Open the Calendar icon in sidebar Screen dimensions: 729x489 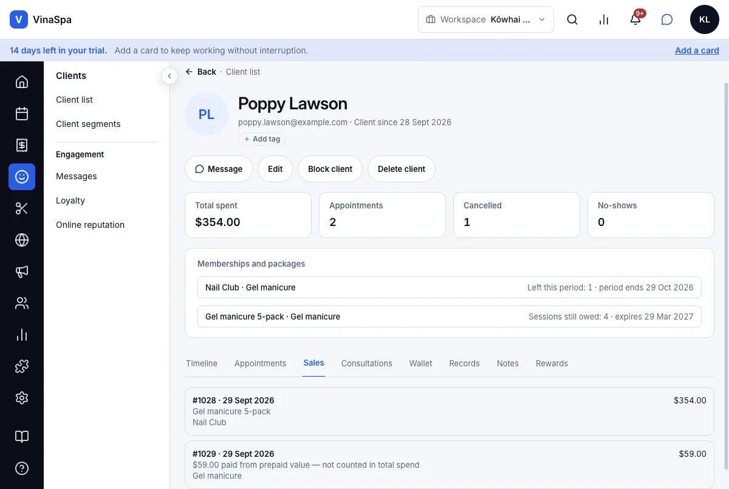pyautogui.click(x=22, y=114)
